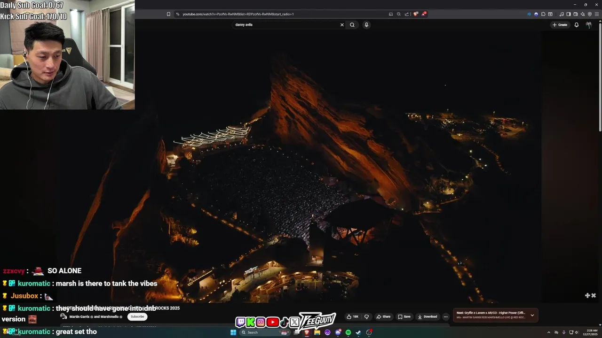Open Steam from the taskbar
The width and height of the screenshot is (602, 338).
coord(358,332)
